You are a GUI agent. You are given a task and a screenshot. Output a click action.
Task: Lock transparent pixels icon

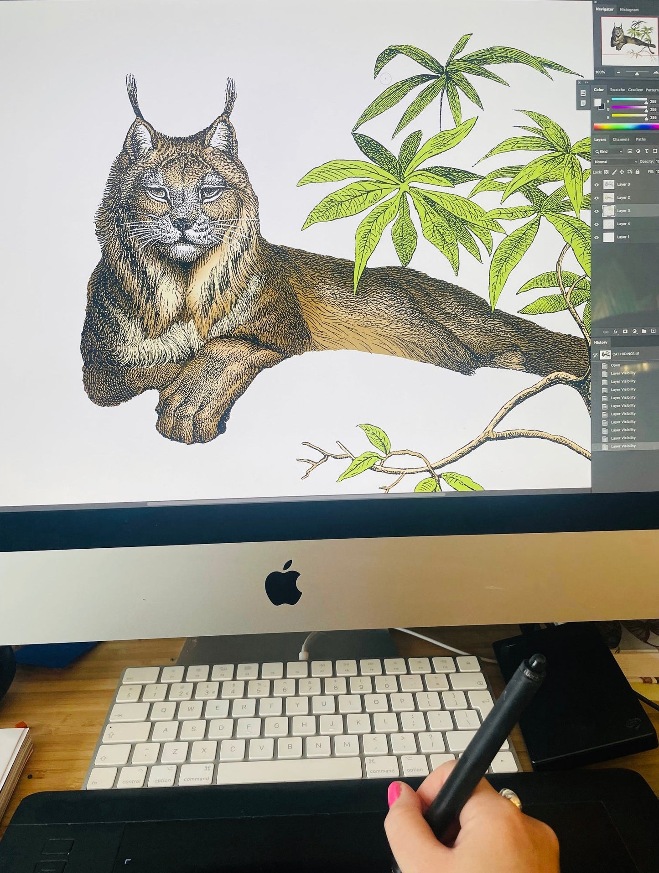click(x=606, y=172)
